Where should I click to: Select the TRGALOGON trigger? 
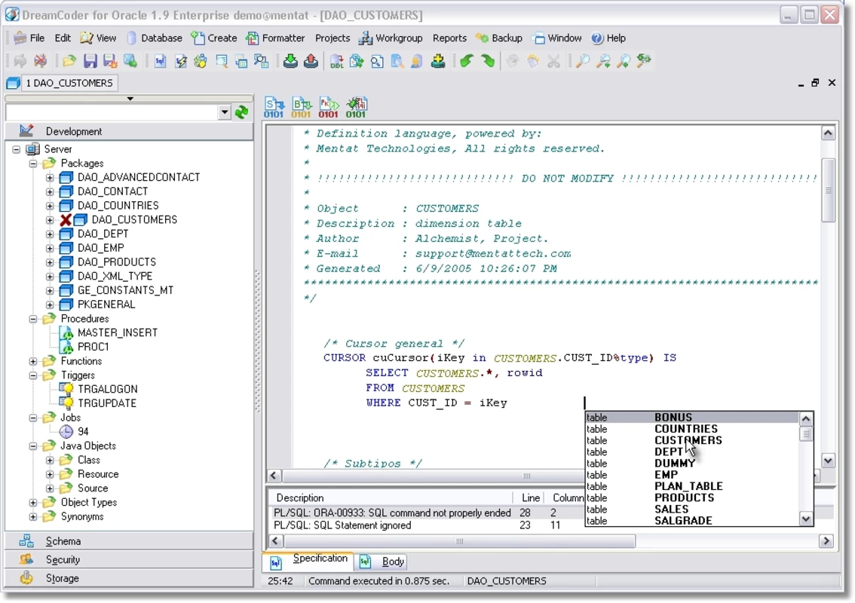pyautogui.click(x=107, y=389)
